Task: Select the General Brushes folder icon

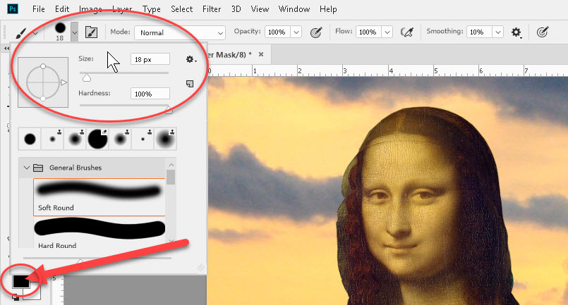Action: click(x=38, y=168)
